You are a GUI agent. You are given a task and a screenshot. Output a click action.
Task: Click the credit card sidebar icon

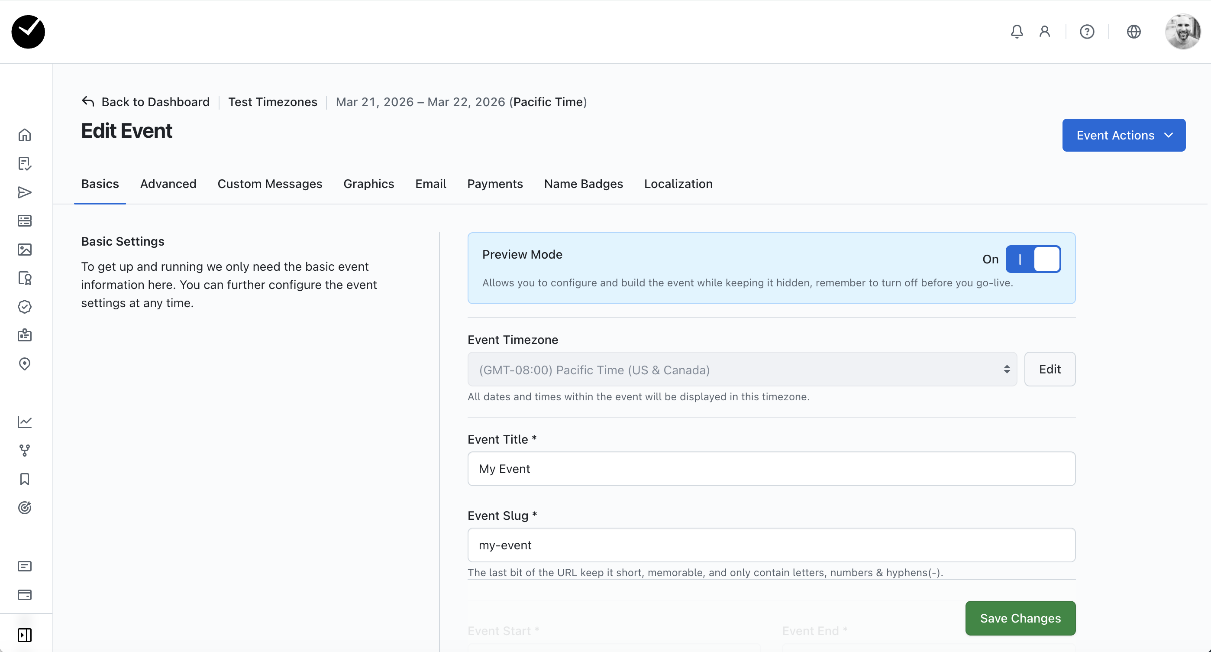24,595
